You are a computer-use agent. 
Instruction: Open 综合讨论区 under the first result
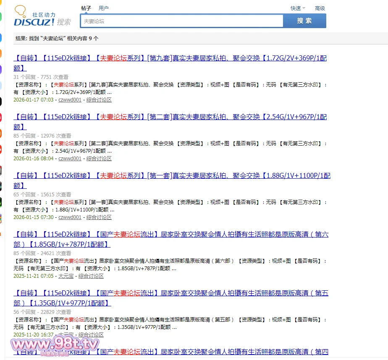[99, 100]
